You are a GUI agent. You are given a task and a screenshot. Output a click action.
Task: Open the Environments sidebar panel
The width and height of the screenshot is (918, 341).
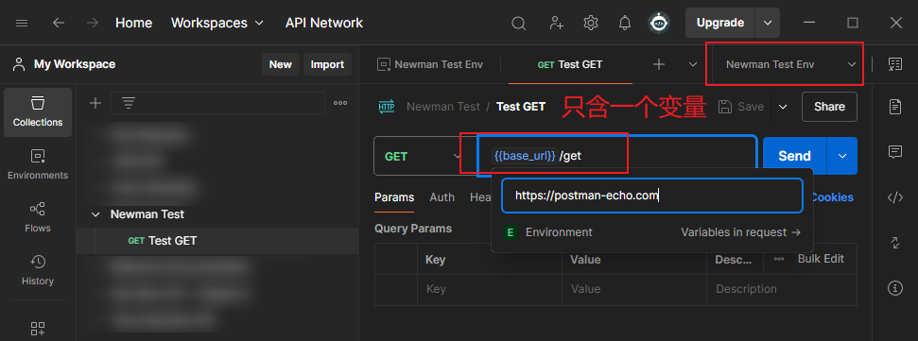(x=38, y=165)
